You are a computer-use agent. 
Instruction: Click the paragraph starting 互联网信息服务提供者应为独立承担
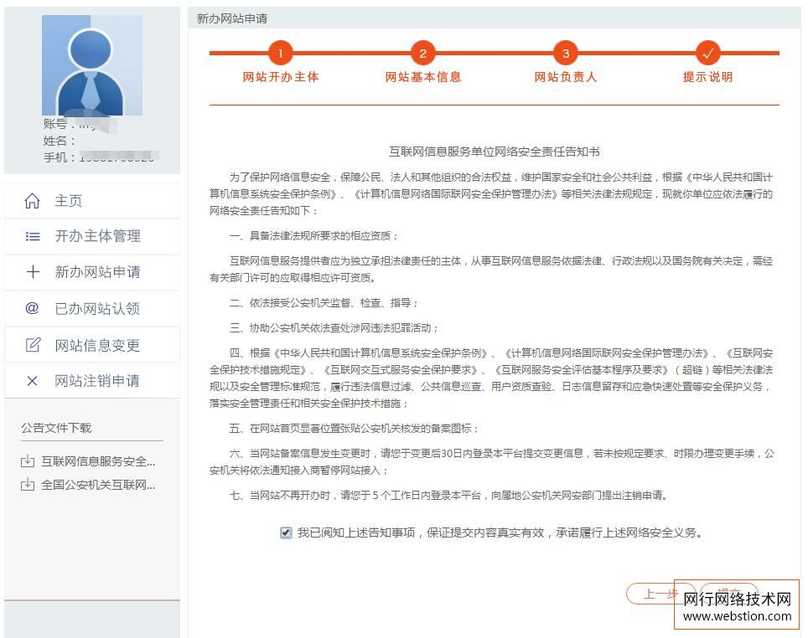point(491,270)
